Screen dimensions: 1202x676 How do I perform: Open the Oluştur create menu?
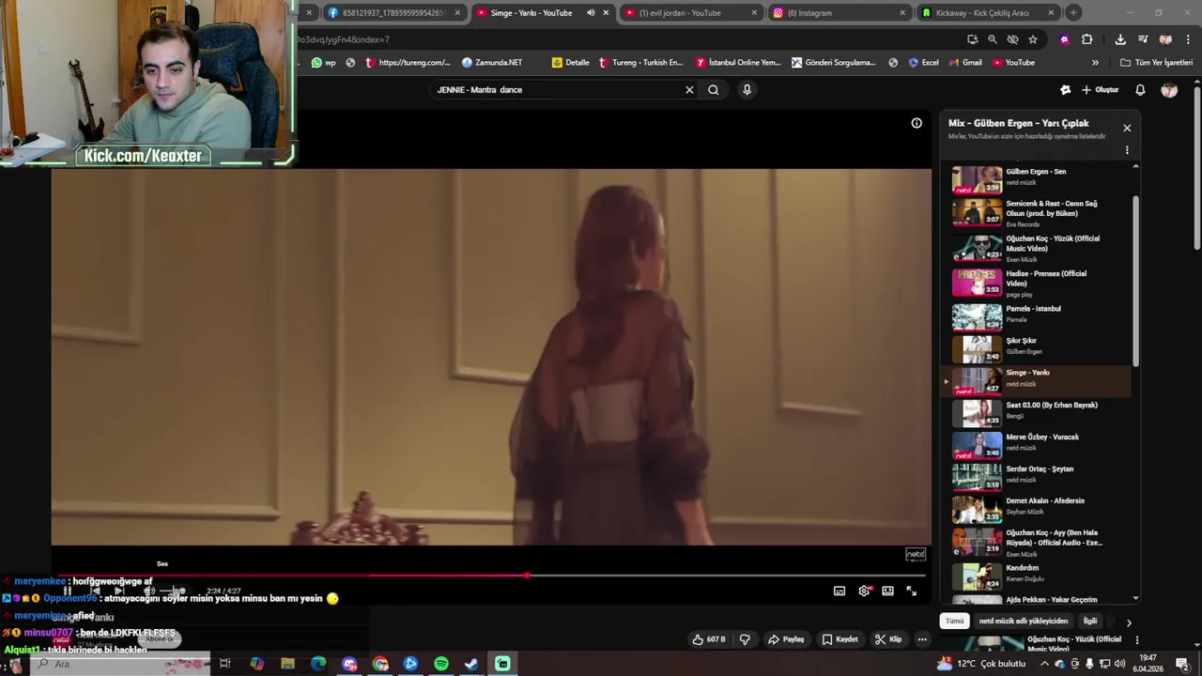(1100, 90)
